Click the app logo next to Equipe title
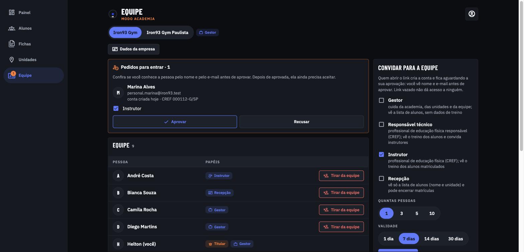The image size is (524, 252). click(x=113, y=14)
